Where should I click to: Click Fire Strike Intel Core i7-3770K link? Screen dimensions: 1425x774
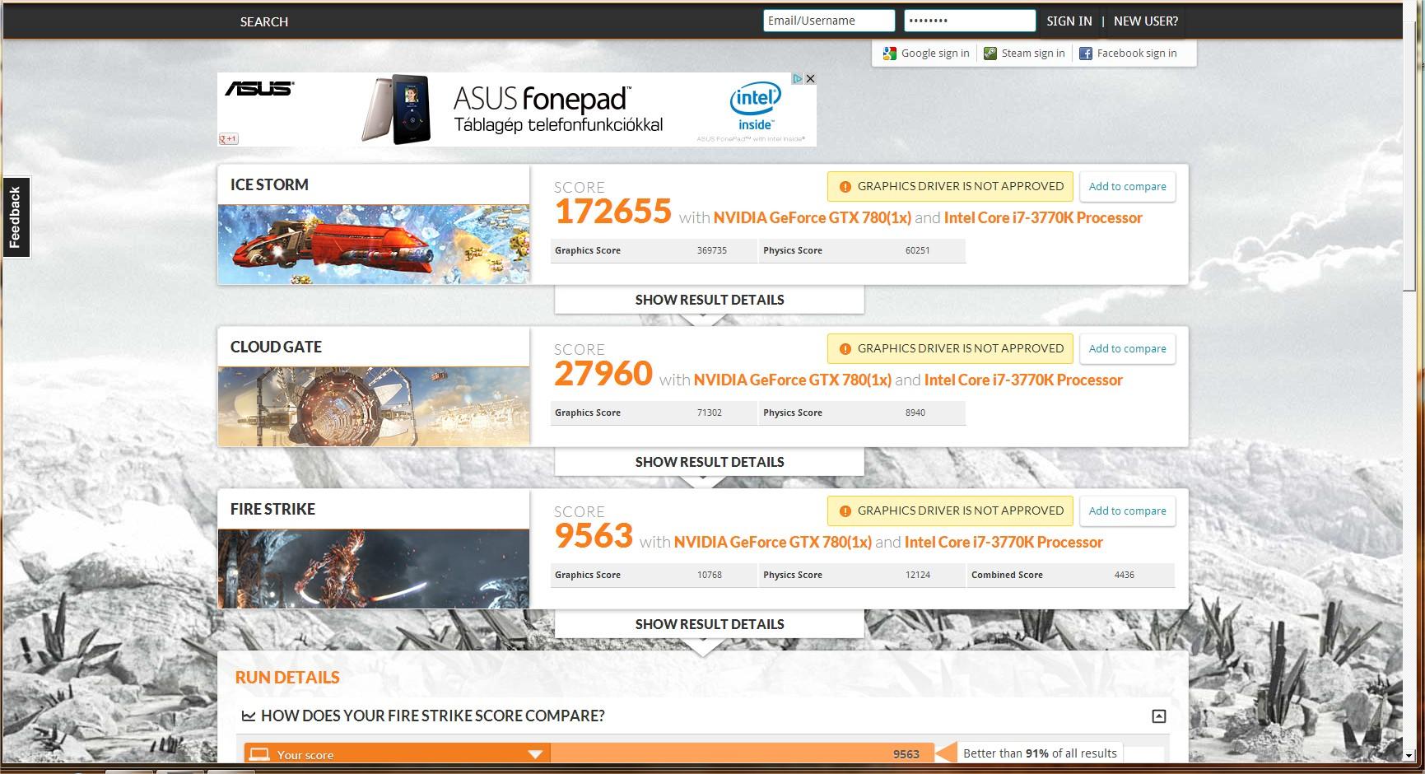1004,543
